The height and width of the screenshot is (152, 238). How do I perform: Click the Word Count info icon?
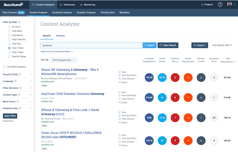(x=18, y=101)
